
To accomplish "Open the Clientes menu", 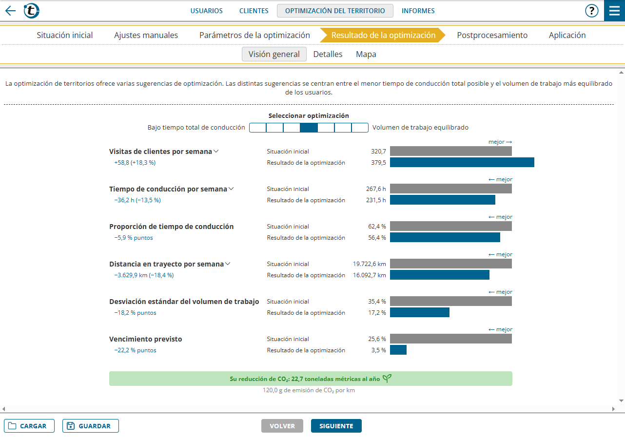I will (254, 11).
